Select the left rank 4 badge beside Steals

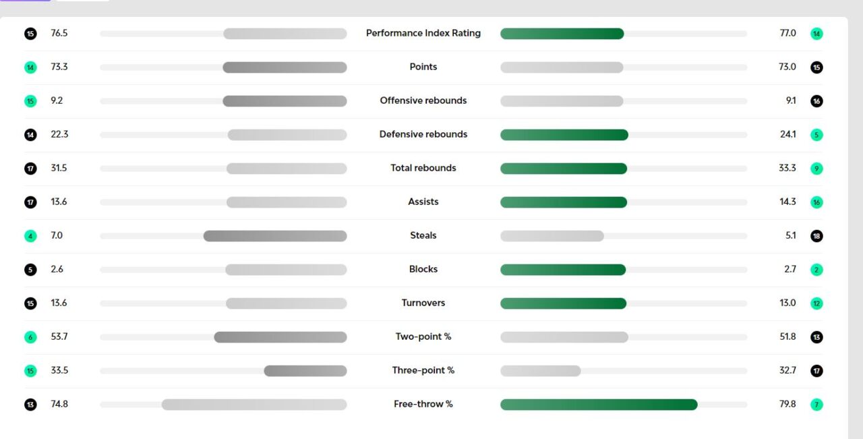30,236
